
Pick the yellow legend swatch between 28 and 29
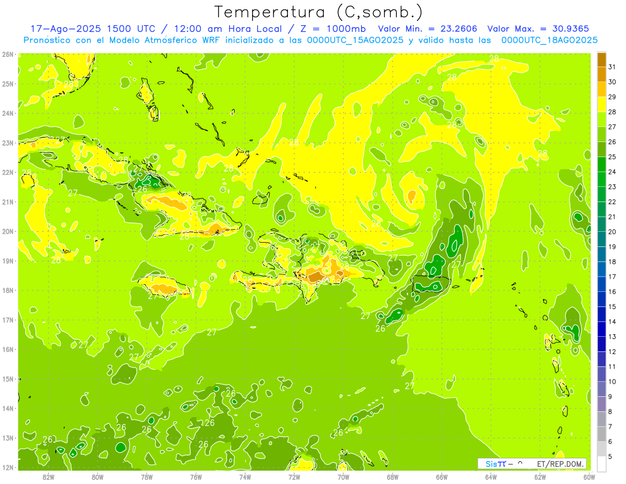pos(601,104)
